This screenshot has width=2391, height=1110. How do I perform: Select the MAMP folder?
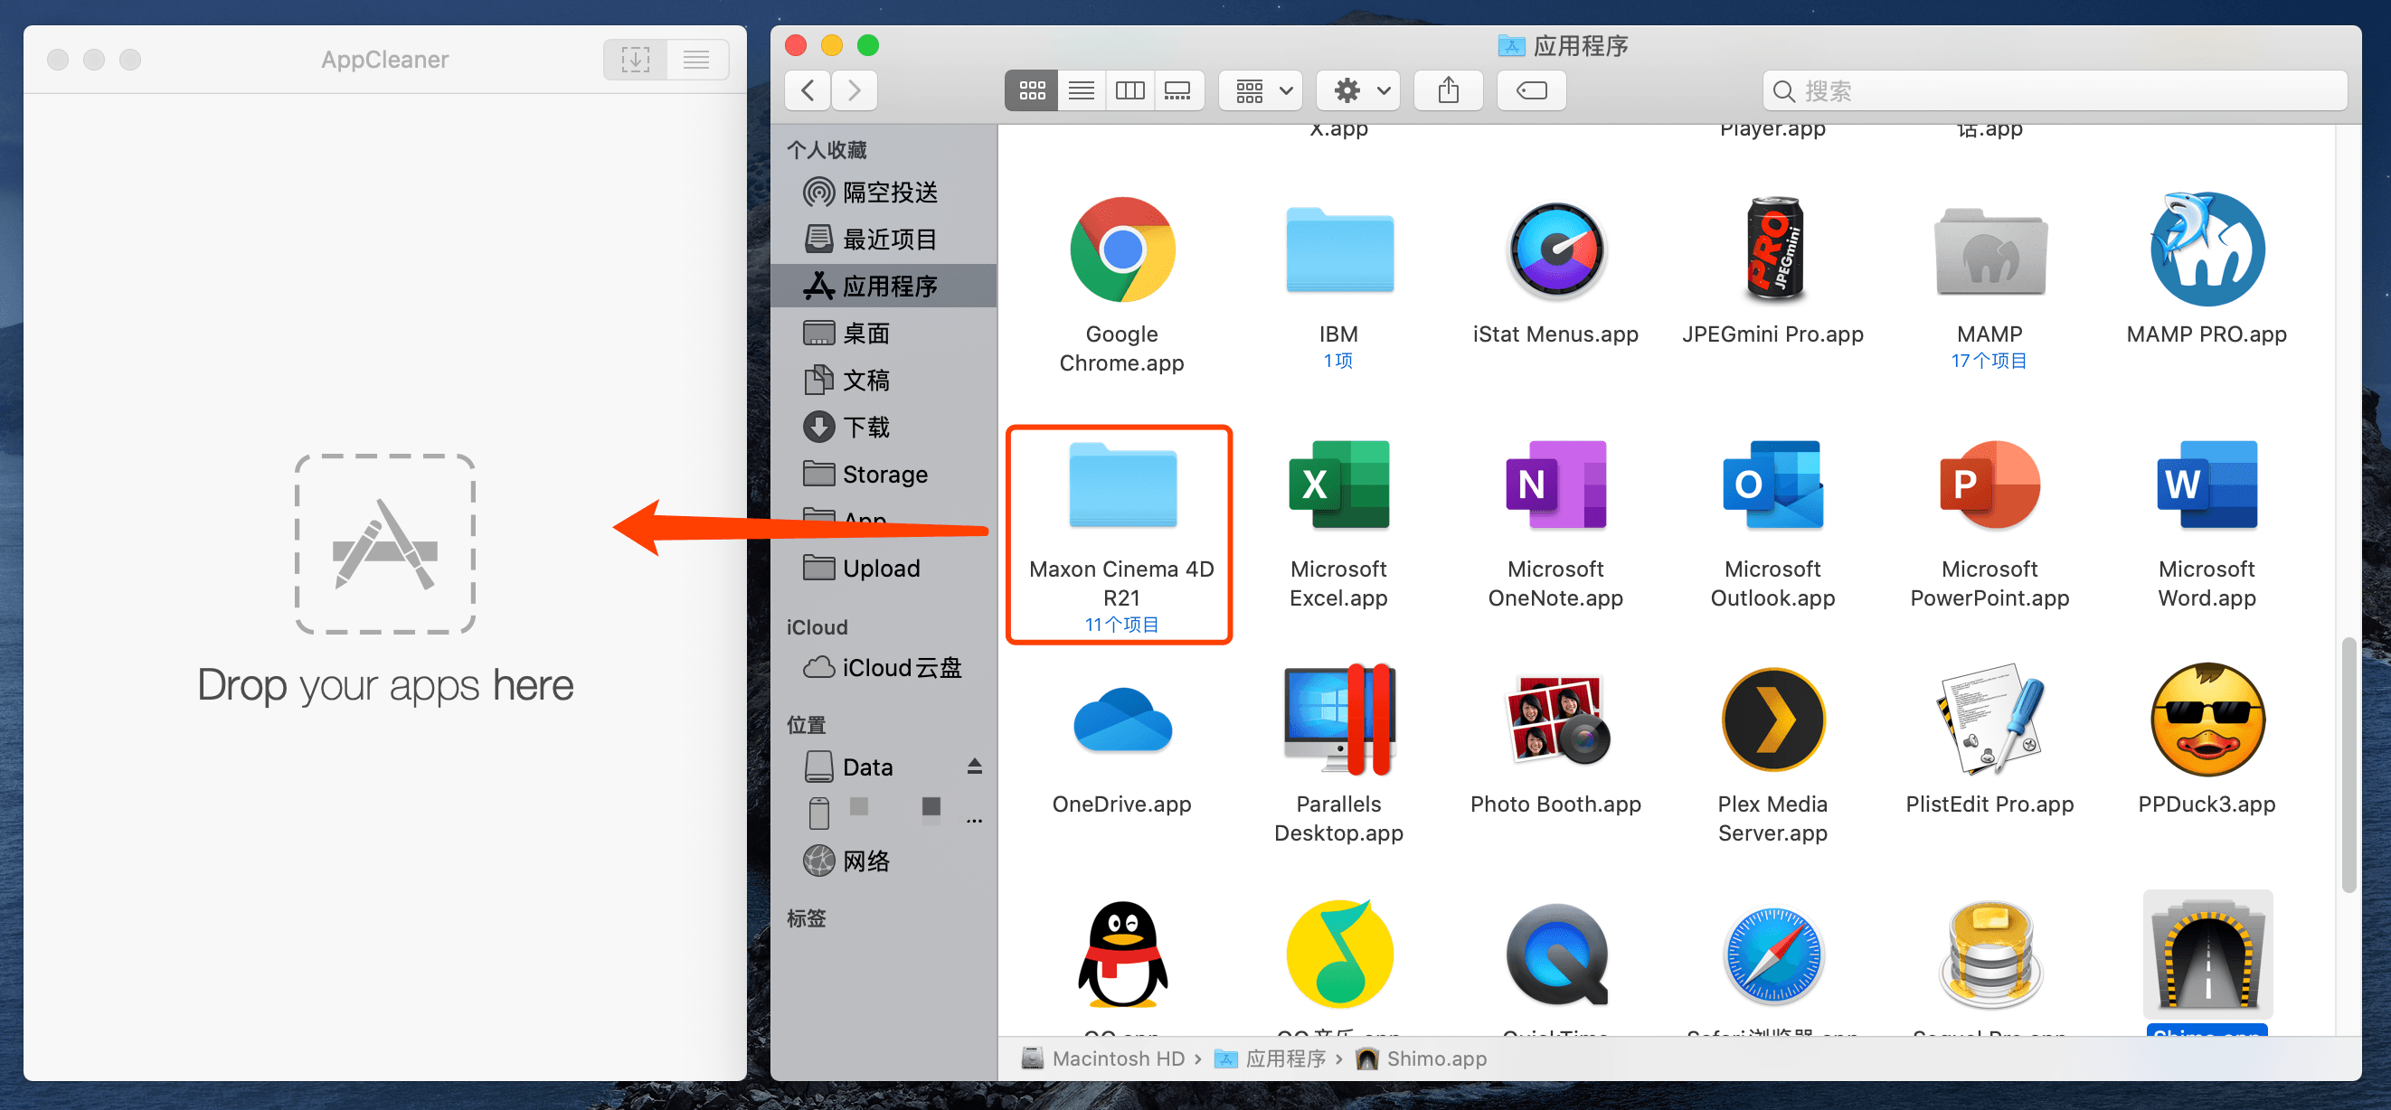point(1989,249)
